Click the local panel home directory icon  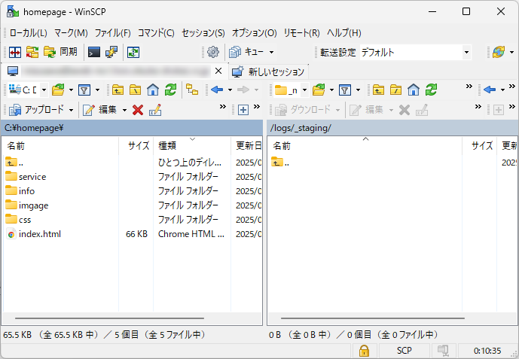[x=153, y=90]
